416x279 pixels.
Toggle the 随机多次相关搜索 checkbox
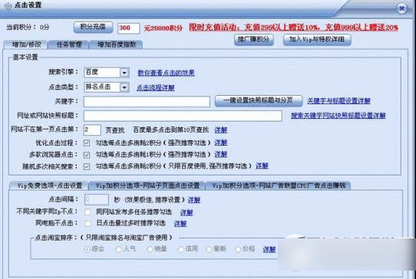(x=87, y=166)
